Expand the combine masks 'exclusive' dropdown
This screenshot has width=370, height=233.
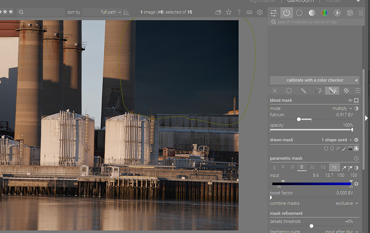[344, 203]
